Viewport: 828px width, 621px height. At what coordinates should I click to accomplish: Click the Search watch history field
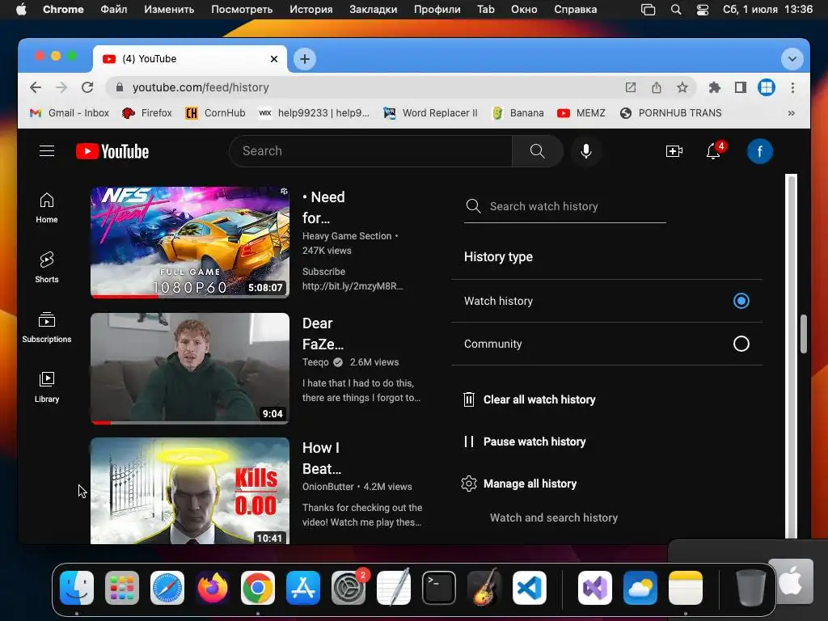click(564, 206)
